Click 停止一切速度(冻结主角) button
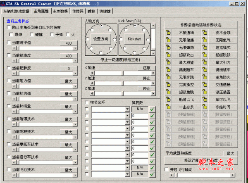 pyautogui.click(x=120, y=60)
